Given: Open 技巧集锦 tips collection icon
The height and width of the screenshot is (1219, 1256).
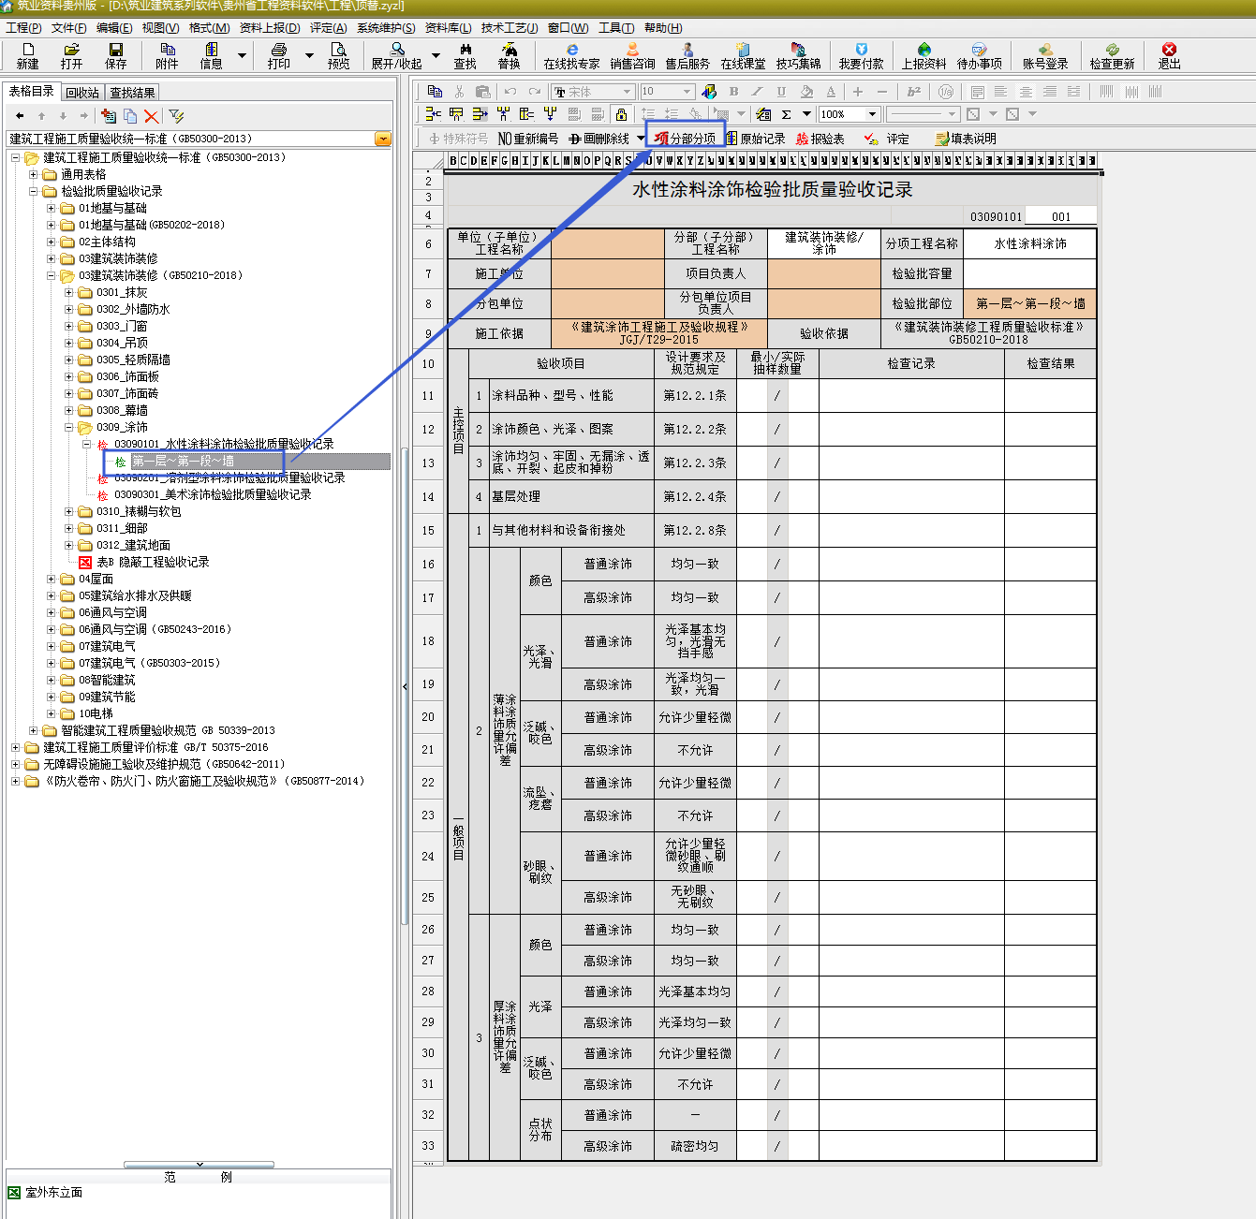Looking at the screenshot, I should [x=798, y=55].
